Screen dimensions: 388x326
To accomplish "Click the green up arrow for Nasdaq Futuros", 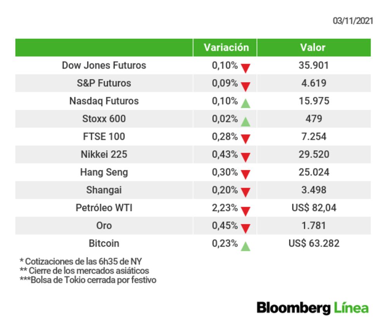I will click(x=245, y=103).
